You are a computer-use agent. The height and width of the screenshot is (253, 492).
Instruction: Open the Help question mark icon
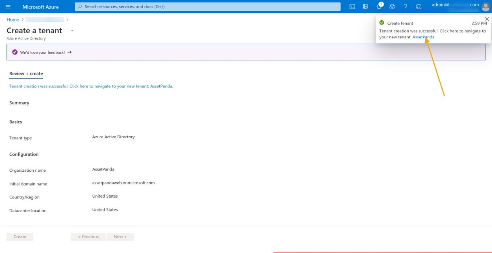pyautogui.click(x=405, y=7)
